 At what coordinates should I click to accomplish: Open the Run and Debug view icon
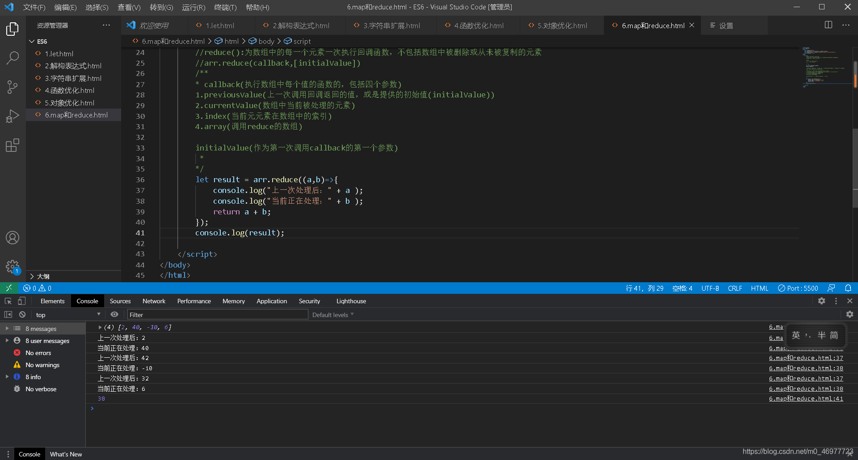[13, 116]
